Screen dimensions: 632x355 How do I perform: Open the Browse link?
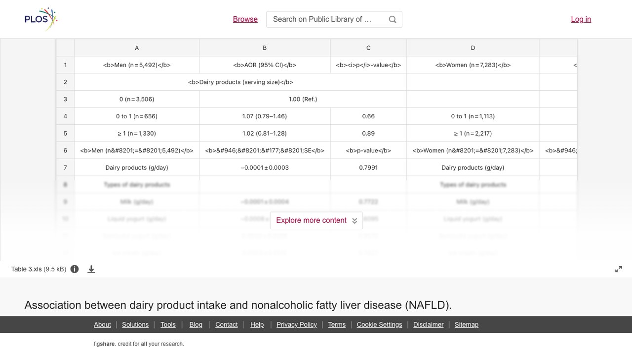pyautogui.click(x=245, y=19)
